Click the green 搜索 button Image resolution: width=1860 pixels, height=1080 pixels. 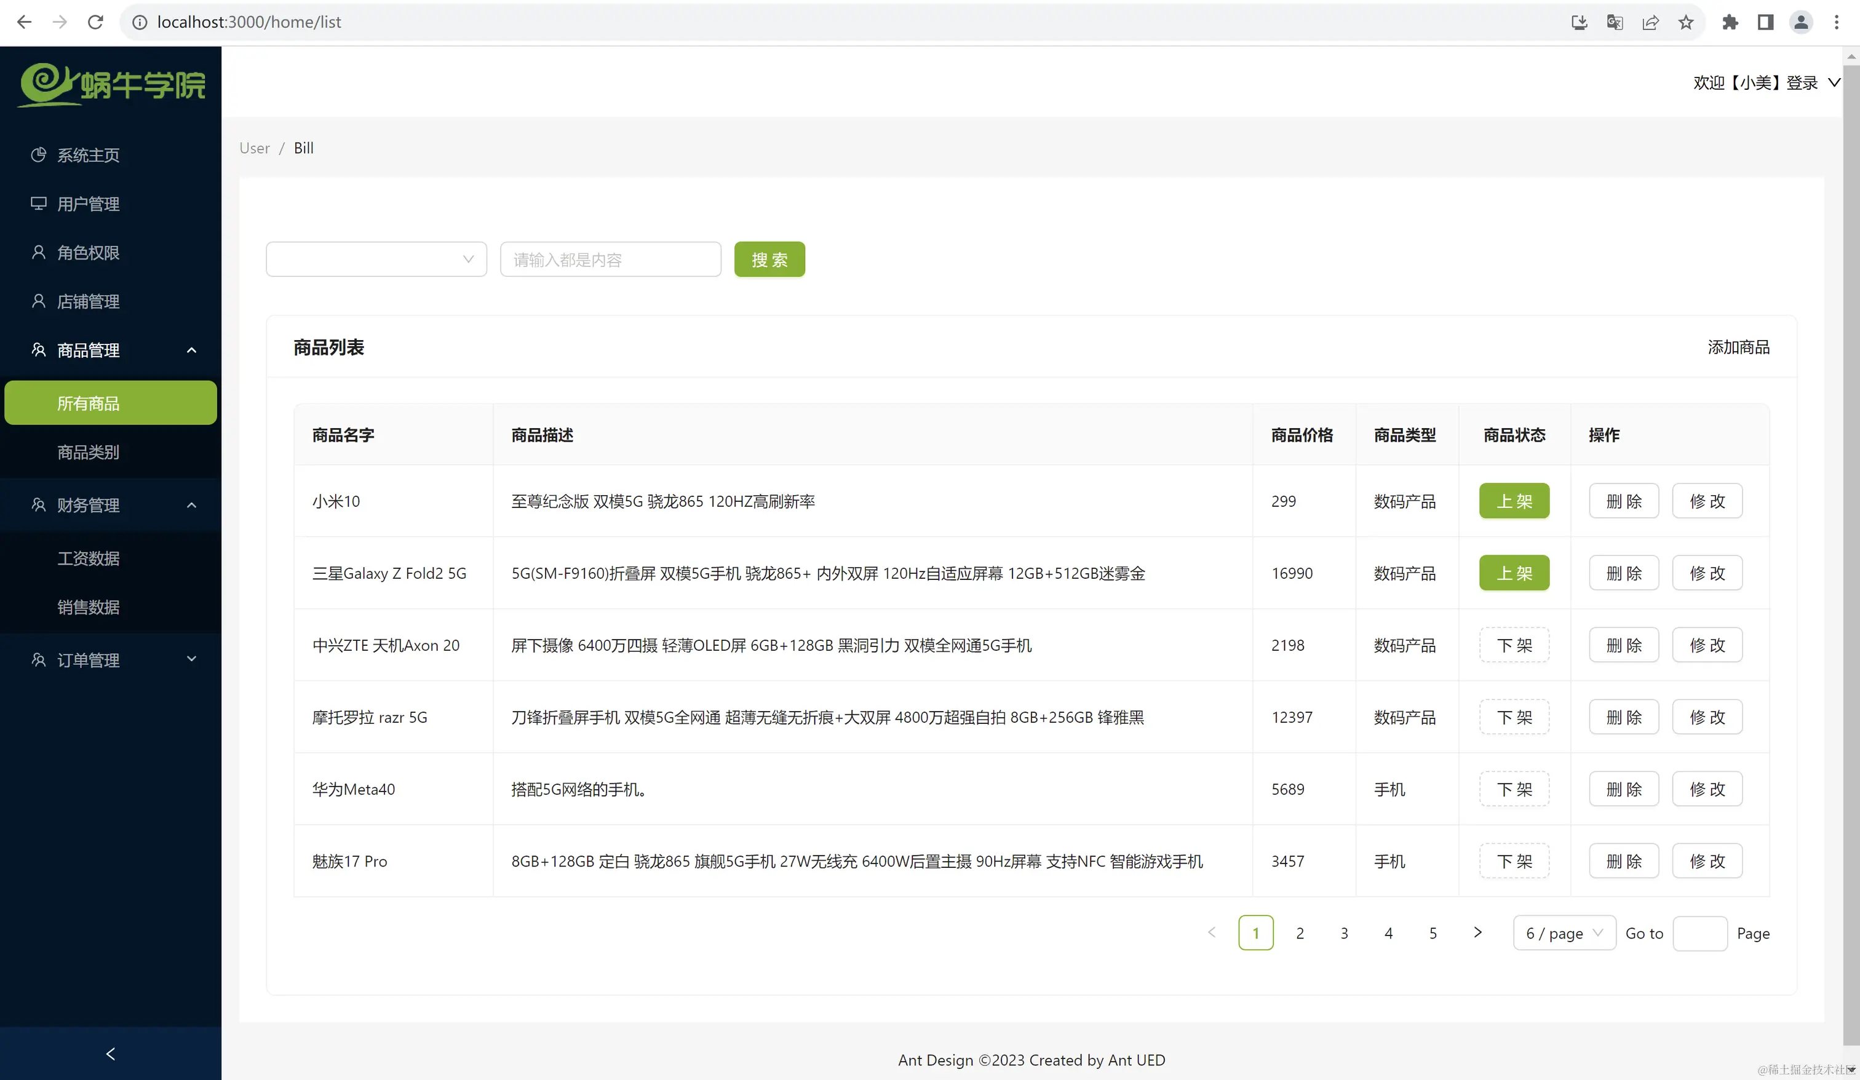pos(769,259)
